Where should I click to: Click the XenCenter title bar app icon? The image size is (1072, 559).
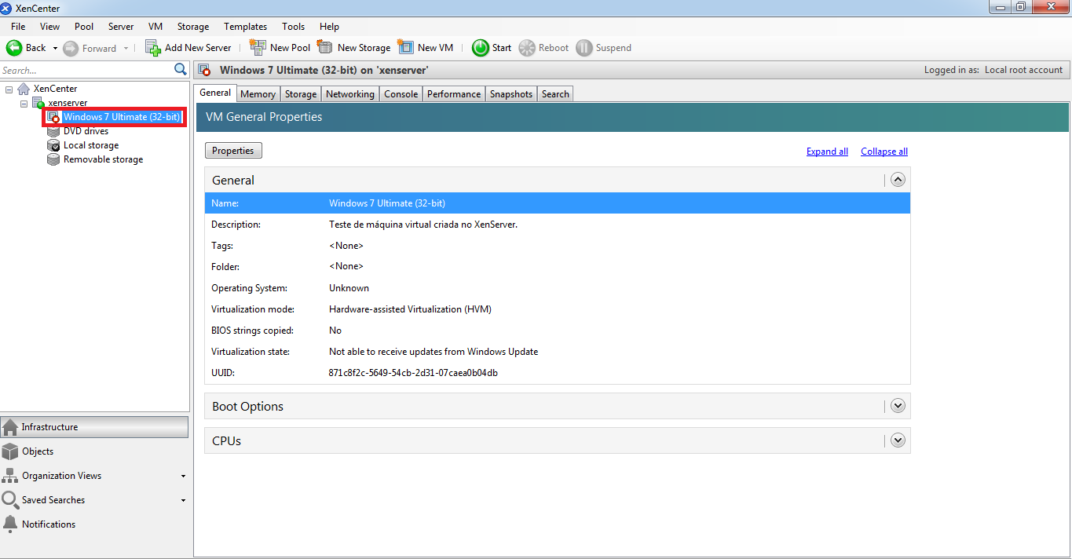point(6,9)
